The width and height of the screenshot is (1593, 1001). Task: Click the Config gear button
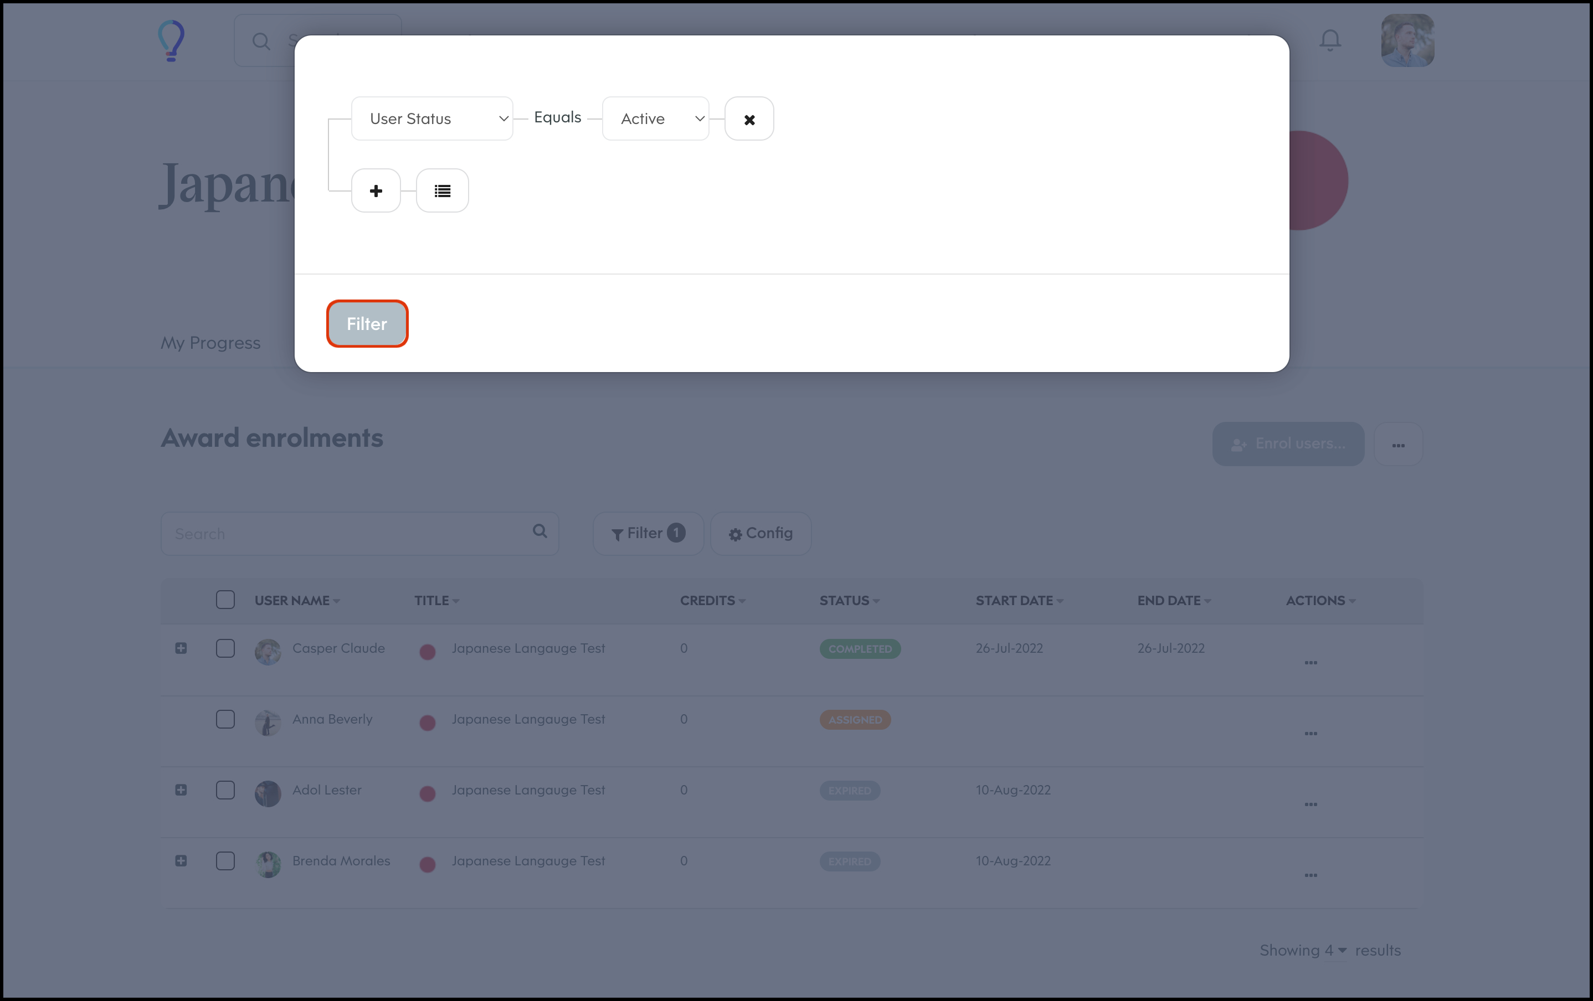761,534
